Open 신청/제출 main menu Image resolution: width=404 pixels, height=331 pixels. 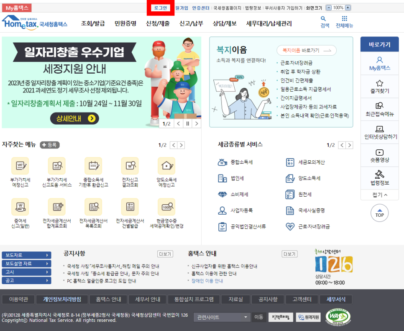tap(158, 23)
